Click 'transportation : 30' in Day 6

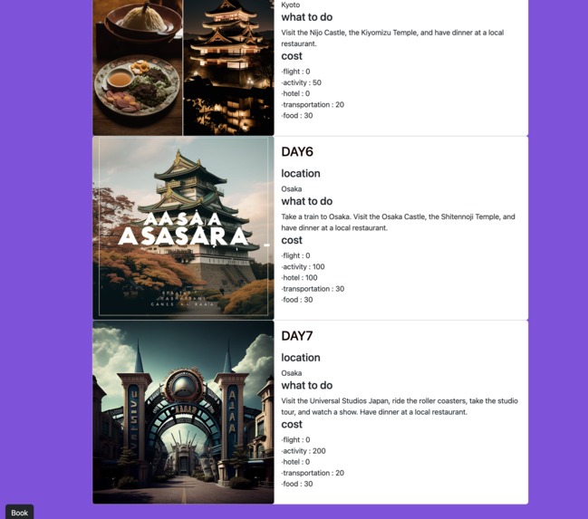[x=313, y=289]
